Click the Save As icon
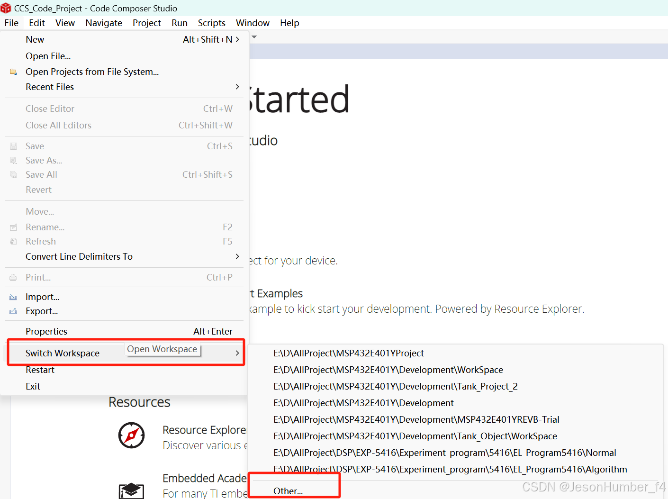Viewport: 668px width, 499px height. 13,160
